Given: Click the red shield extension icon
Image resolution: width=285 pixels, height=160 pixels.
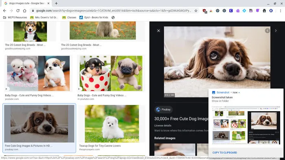Looking at the screenshot, I should click(204, 11).
